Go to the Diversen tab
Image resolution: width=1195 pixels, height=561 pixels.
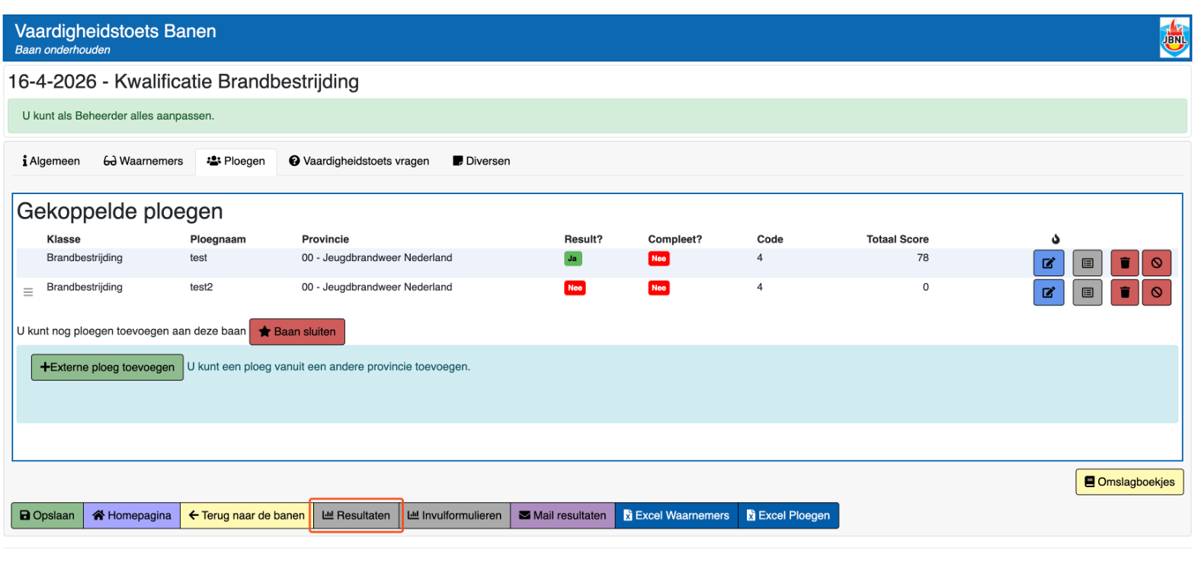pos(482,161)
